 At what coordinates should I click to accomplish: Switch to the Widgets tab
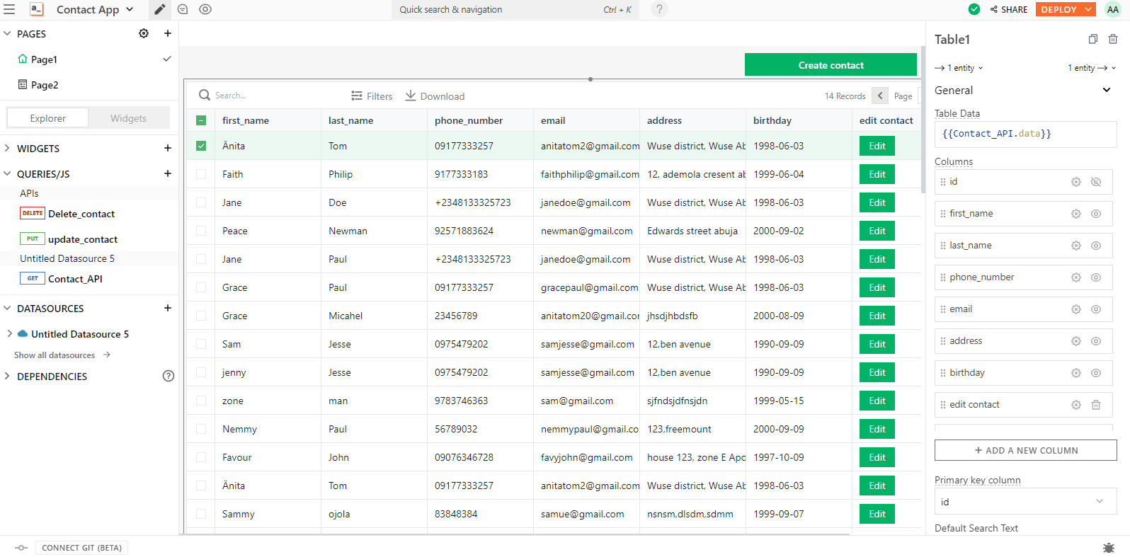pyautogui.click(x=128, y=118)
